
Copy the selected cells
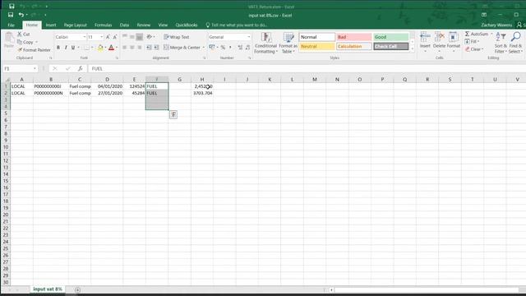(25, 42)
